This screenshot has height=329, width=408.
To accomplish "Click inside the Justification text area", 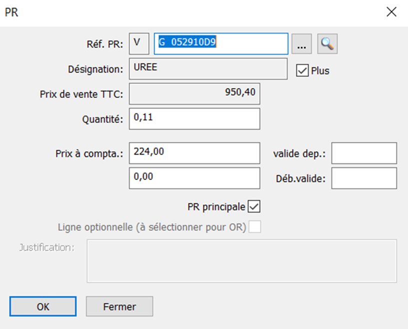I will click(241, 261).
